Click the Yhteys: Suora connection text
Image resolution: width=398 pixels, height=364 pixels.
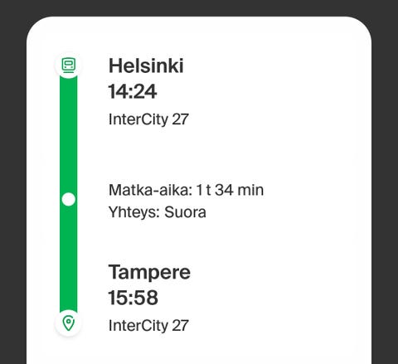tap(158, 212)
